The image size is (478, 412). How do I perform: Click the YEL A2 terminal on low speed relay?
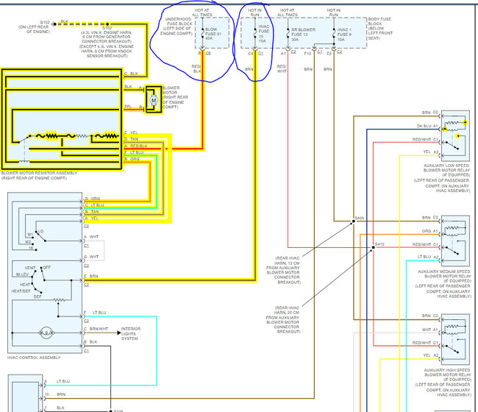click(x=431, y=152)
